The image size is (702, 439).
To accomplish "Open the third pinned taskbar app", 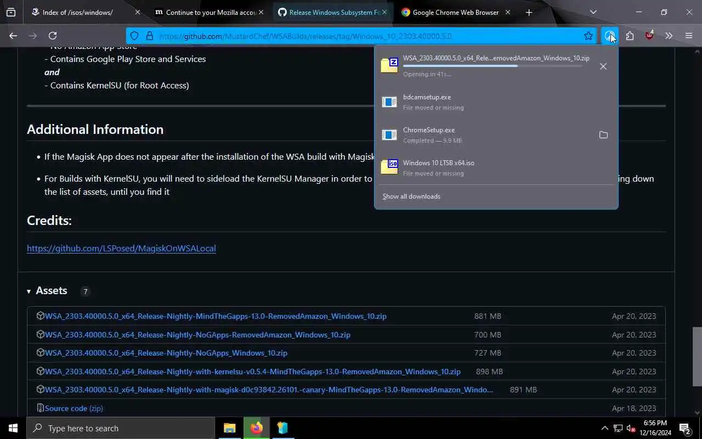I will (283, 428).
